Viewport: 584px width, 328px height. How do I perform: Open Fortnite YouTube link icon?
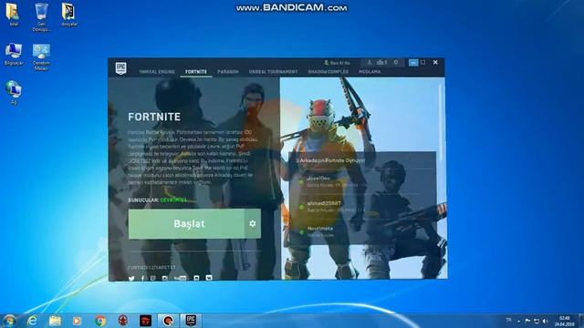pos(181,278)
